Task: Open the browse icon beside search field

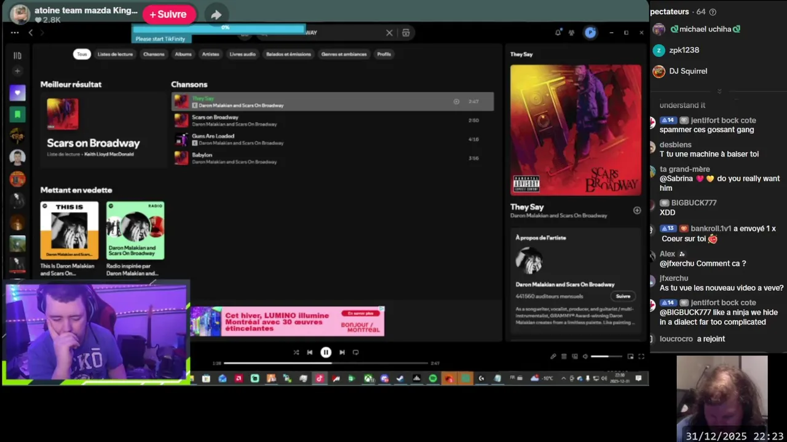Action: (406, 33)
